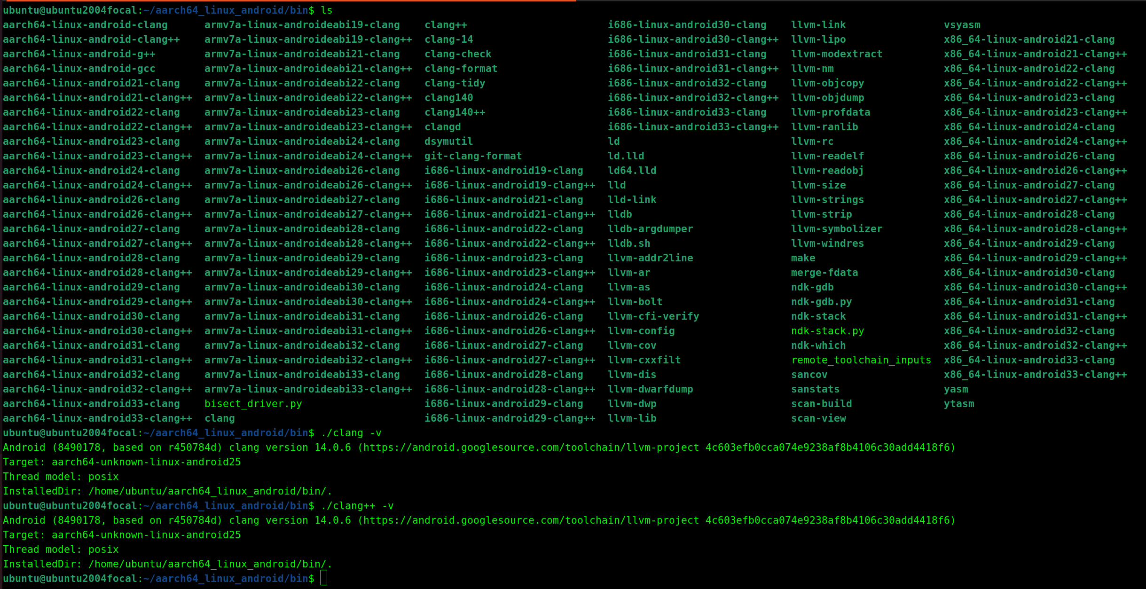Select the ndk-which file name
1146x589 pixels.
818,346
